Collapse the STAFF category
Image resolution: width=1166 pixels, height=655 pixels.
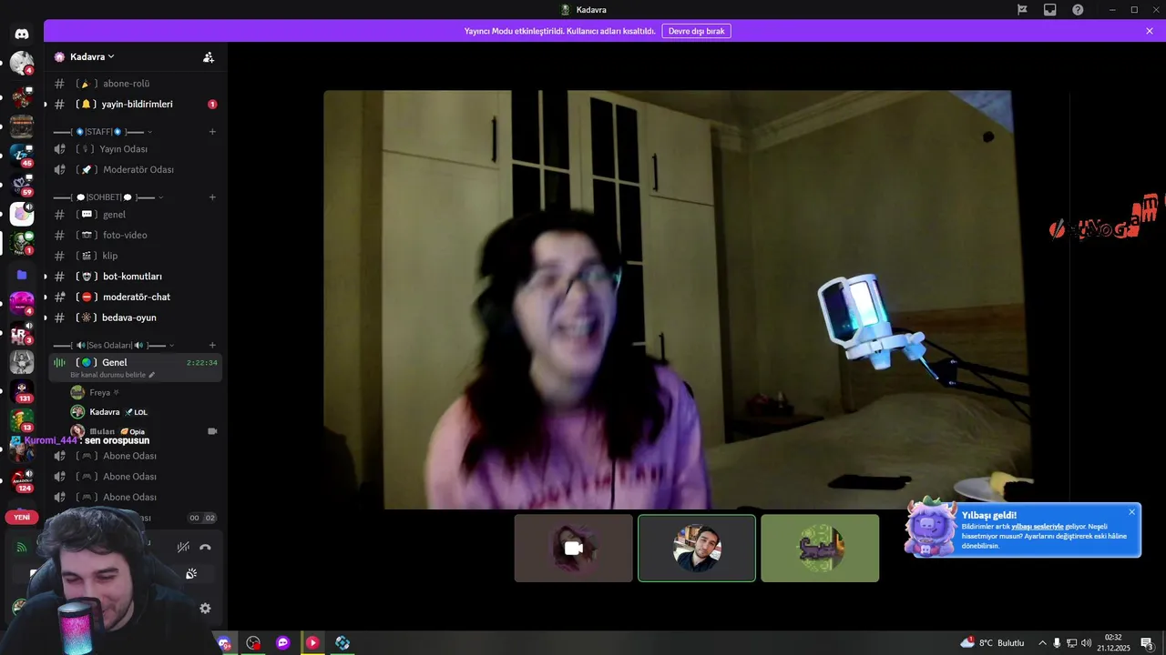tap(103, 132)
